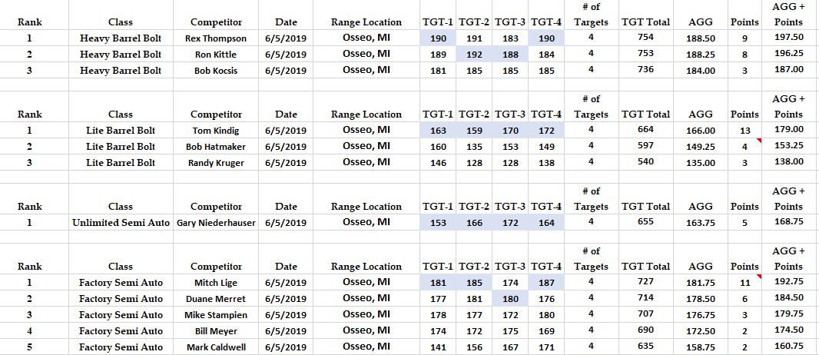Click Unlimited Semi Auto class cell
The image size is (819, 355).
pyautogui.click(x=121, y=223)
